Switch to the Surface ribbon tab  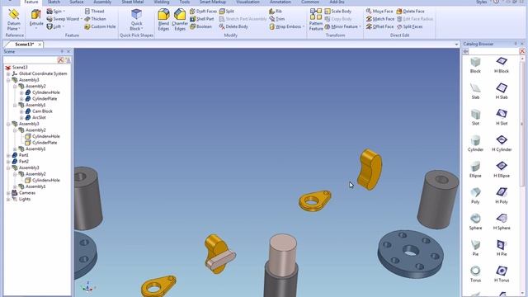77,2
